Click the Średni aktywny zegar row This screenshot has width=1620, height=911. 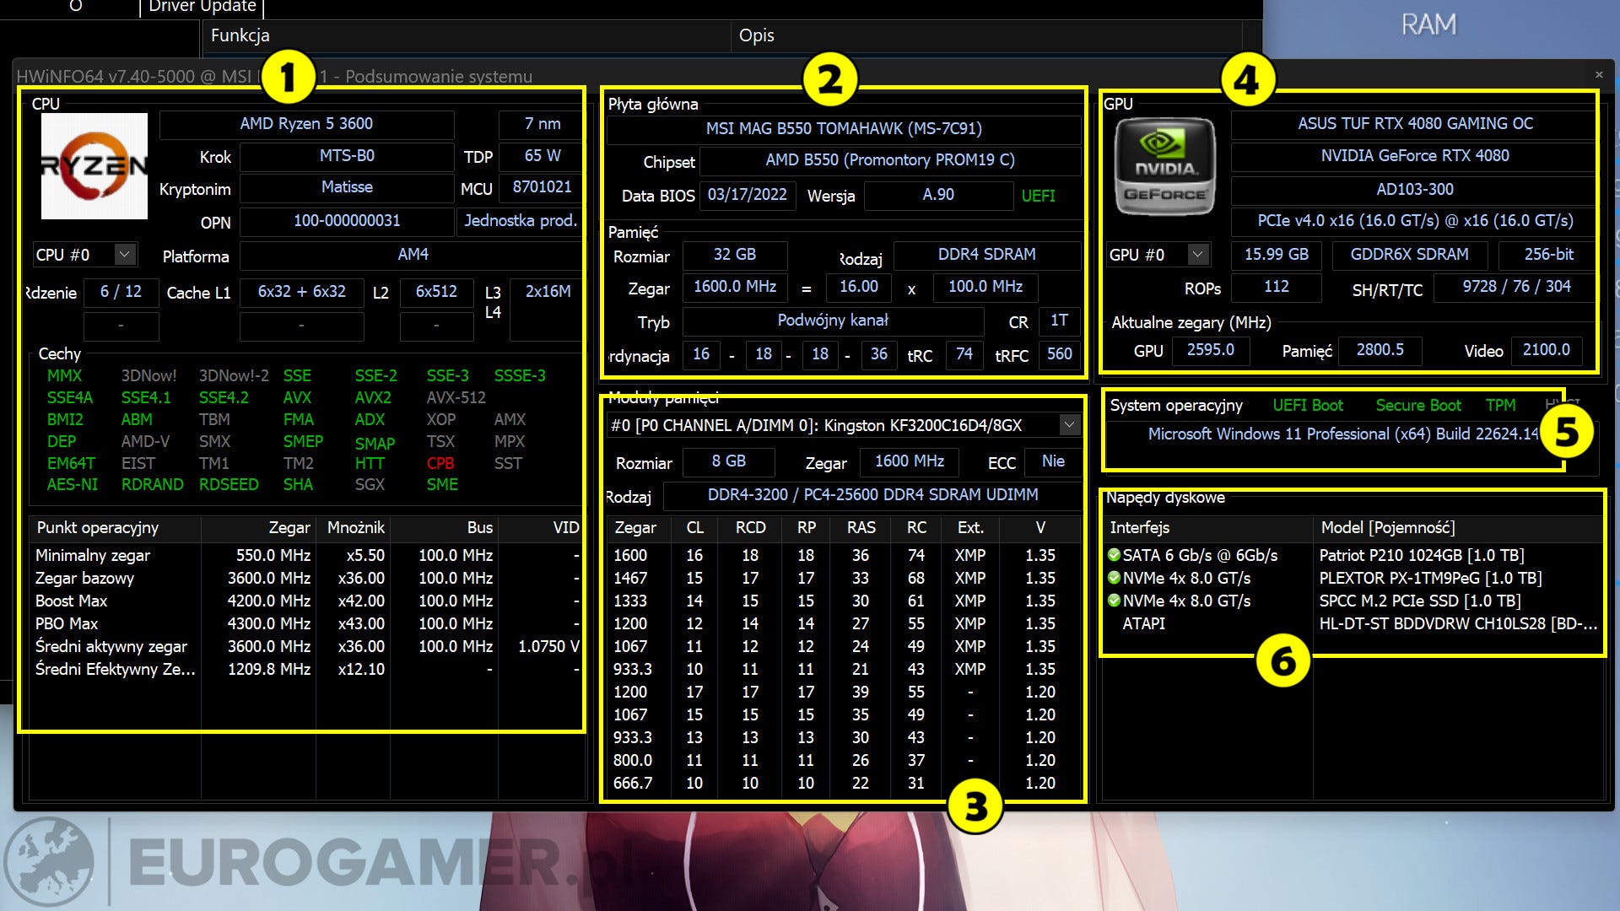tap(306, 646)
